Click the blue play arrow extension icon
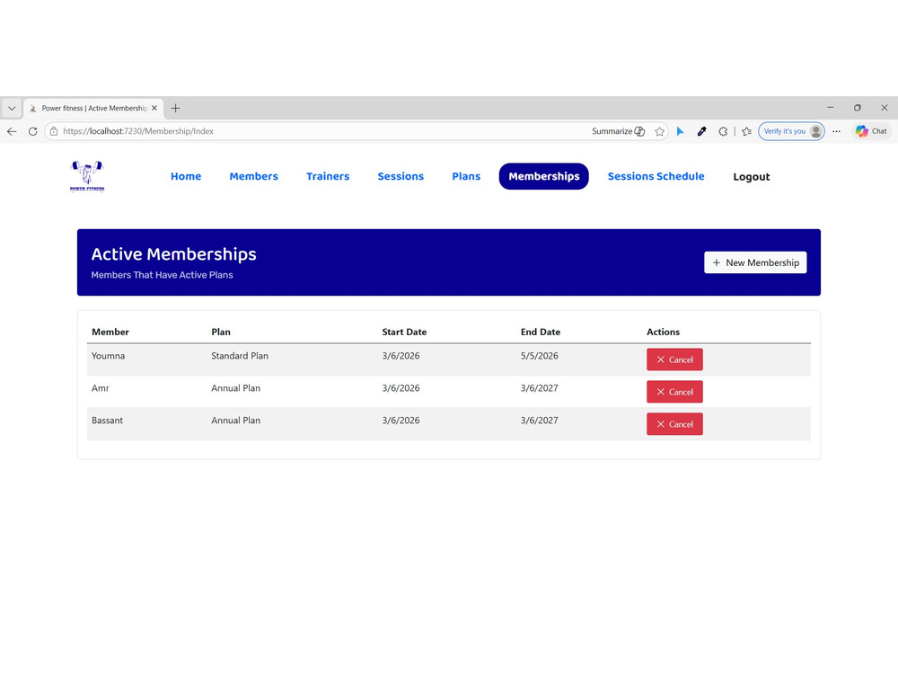 coord(680,131)
